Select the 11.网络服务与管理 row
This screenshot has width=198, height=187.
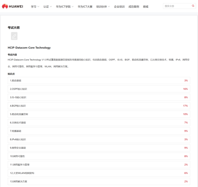point(99,165)
